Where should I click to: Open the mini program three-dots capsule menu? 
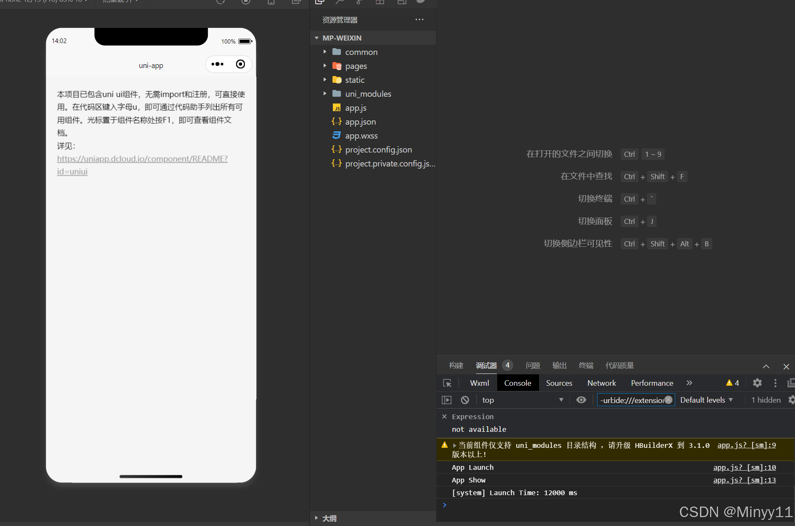(218, 64)
